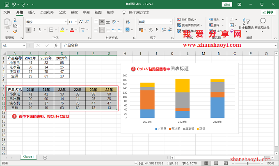Image resolution: width=279 pixels, height=166 pixels.
Task: Click the Name Box showing A8
Action: [14, 46]
